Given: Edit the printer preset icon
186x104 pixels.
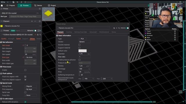Looking at the screenshot, I should 38,13.
